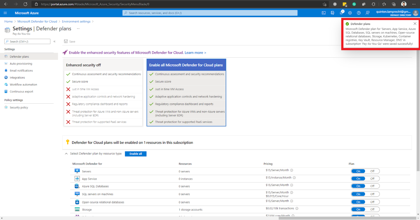The height and width of the screenshot is (220, 420).
Task: Open the browser Favorites list icon
Action: [384, 4]
